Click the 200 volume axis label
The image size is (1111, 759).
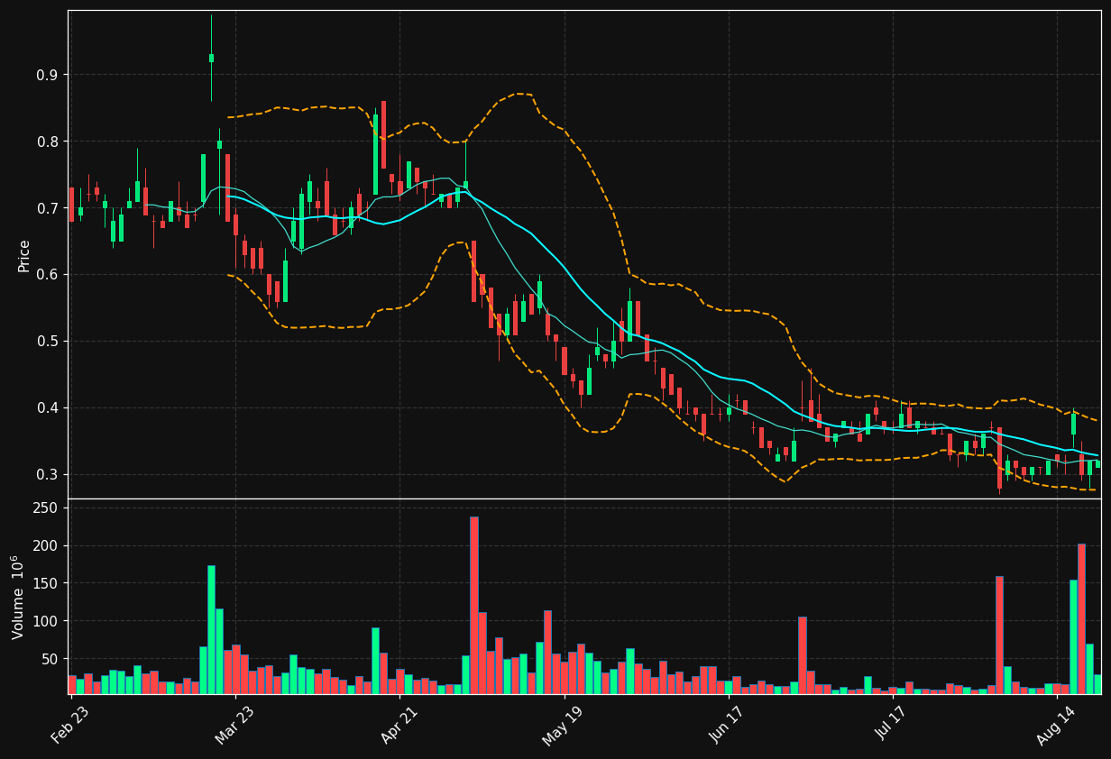(47, 546)
